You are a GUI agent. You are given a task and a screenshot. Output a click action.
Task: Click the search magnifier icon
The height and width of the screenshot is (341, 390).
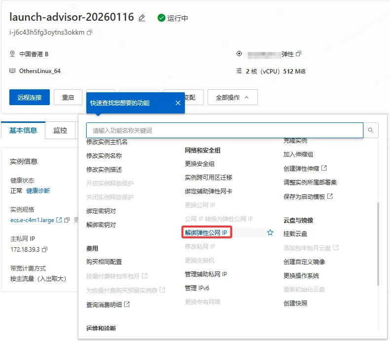tap(371, 130)
